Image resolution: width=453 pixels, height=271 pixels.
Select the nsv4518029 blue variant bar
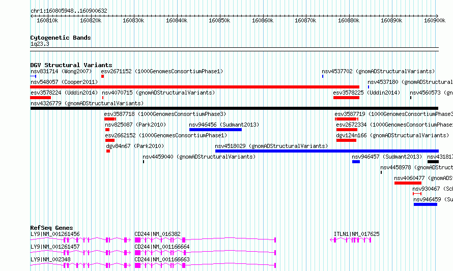327,151
